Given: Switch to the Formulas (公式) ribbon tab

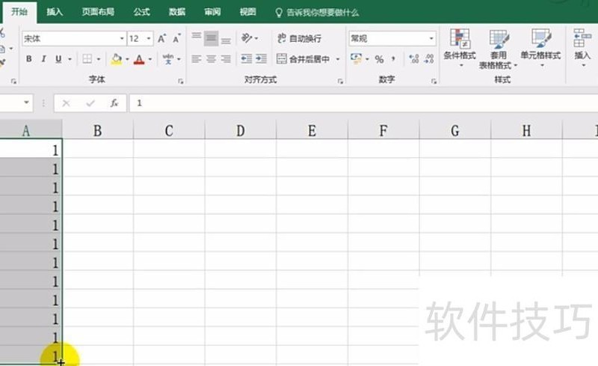Looking at the screenshot, I should [x=141, y=12].
